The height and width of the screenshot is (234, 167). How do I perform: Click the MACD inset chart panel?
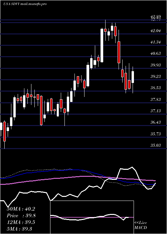tap(92, 217)
